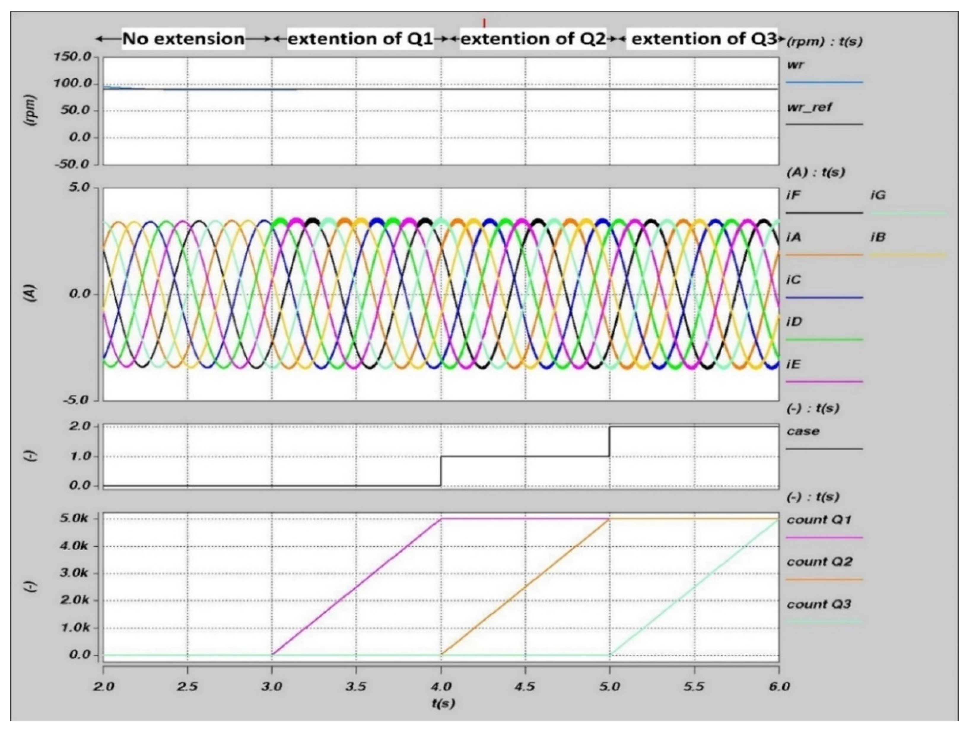The height and width of the screenshot is (732, 971).
Task: Click the 6.0 tick on time axis
Action: [x=779, y=686]
